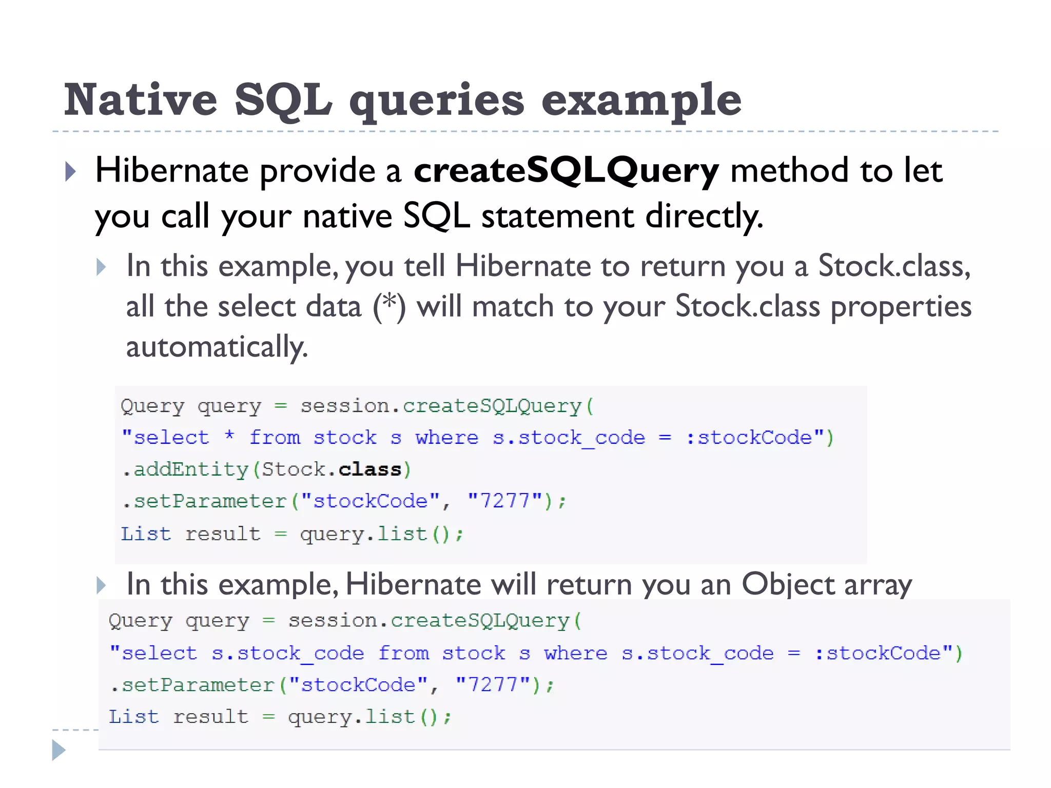Image resolution: width=1051 pixels, height=788 pixels.
Task: Click the text 'Object array' in second sub-bullet
Action: click(827, 584)
